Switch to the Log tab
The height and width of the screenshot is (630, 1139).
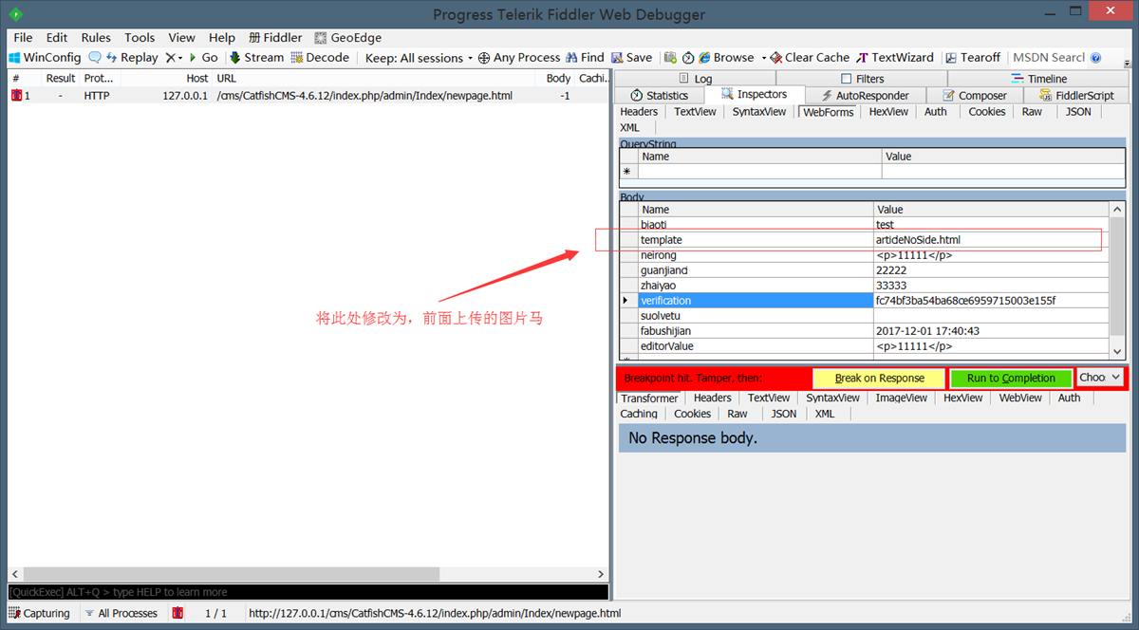click(x=695, y=79)
